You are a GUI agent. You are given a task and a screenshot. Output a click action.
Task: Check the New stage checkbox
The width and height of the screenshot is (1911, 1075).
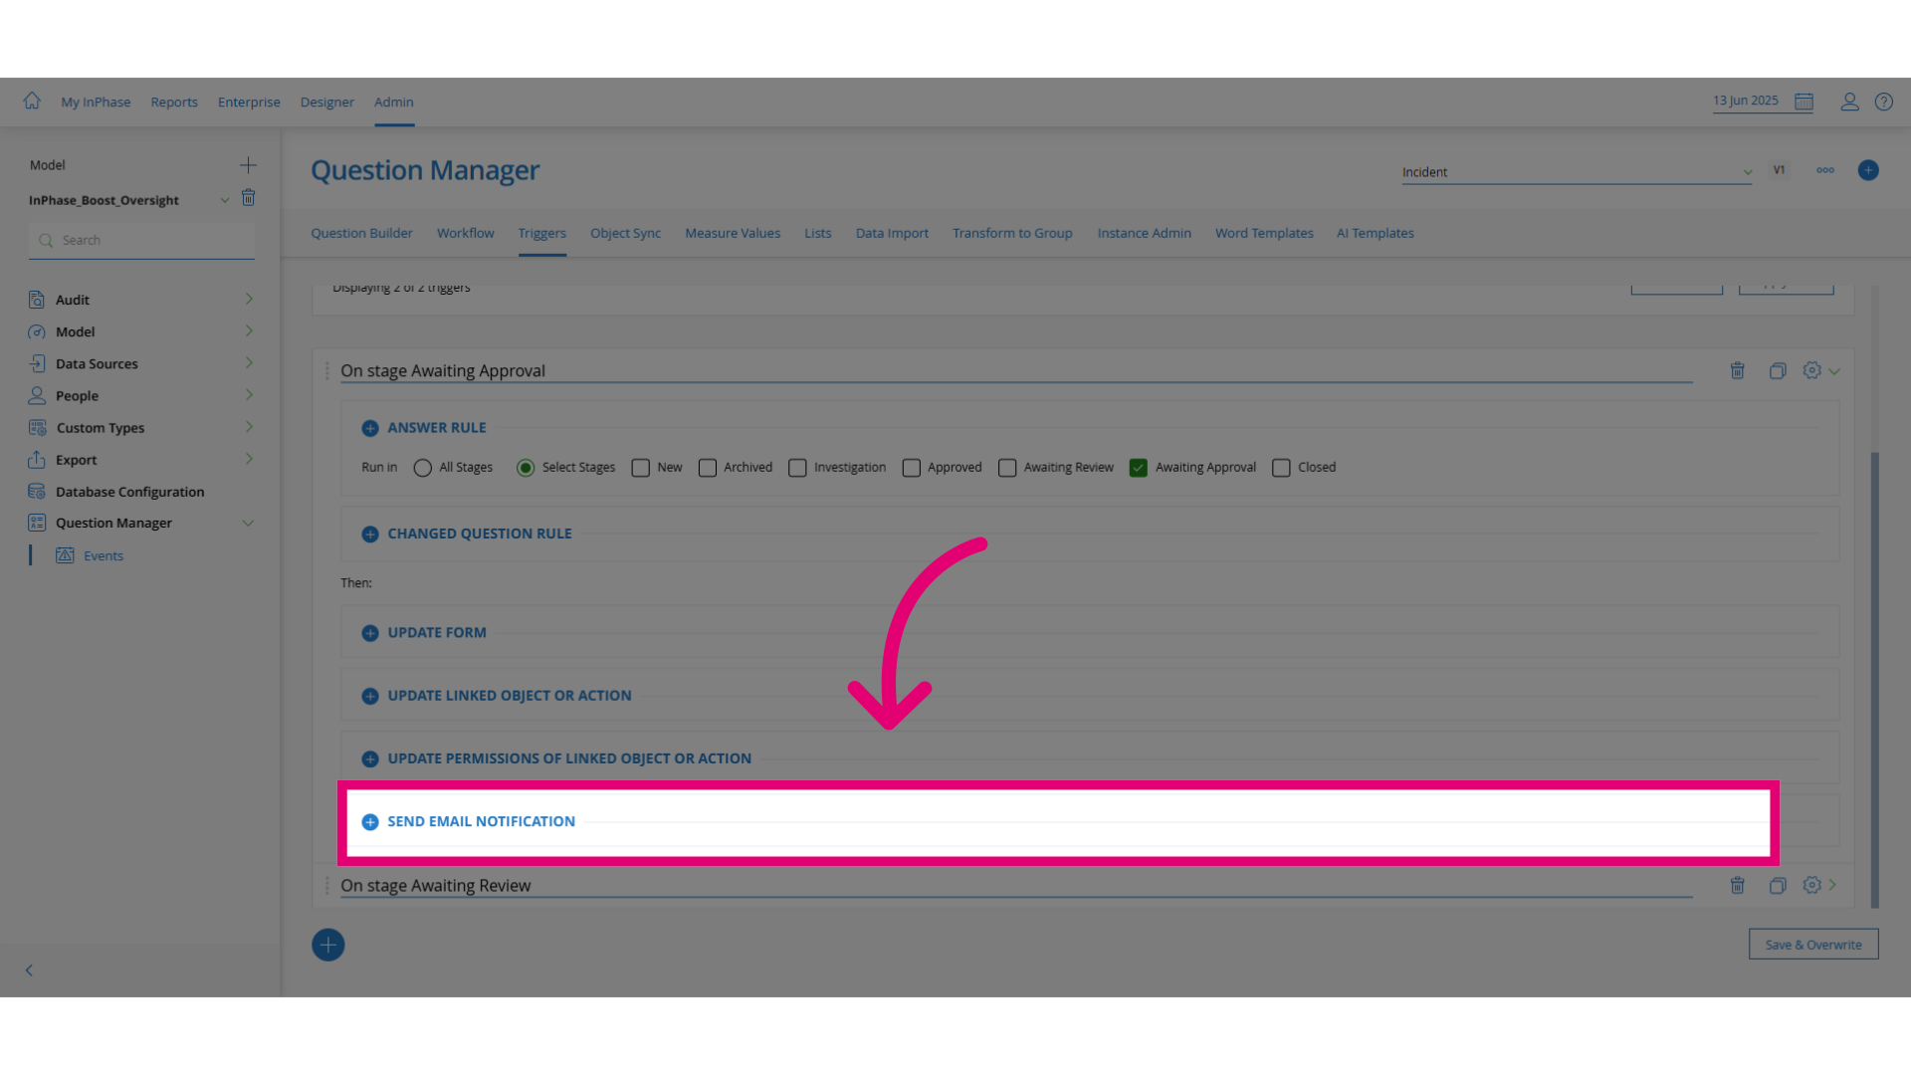pyautogui.click(x=641, y=468)
